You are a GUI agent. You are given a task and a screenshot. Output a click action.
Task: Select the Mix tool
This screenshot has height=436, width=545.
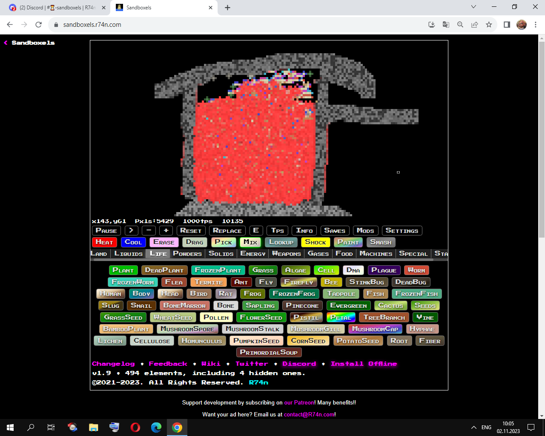(x=250, y=242)
